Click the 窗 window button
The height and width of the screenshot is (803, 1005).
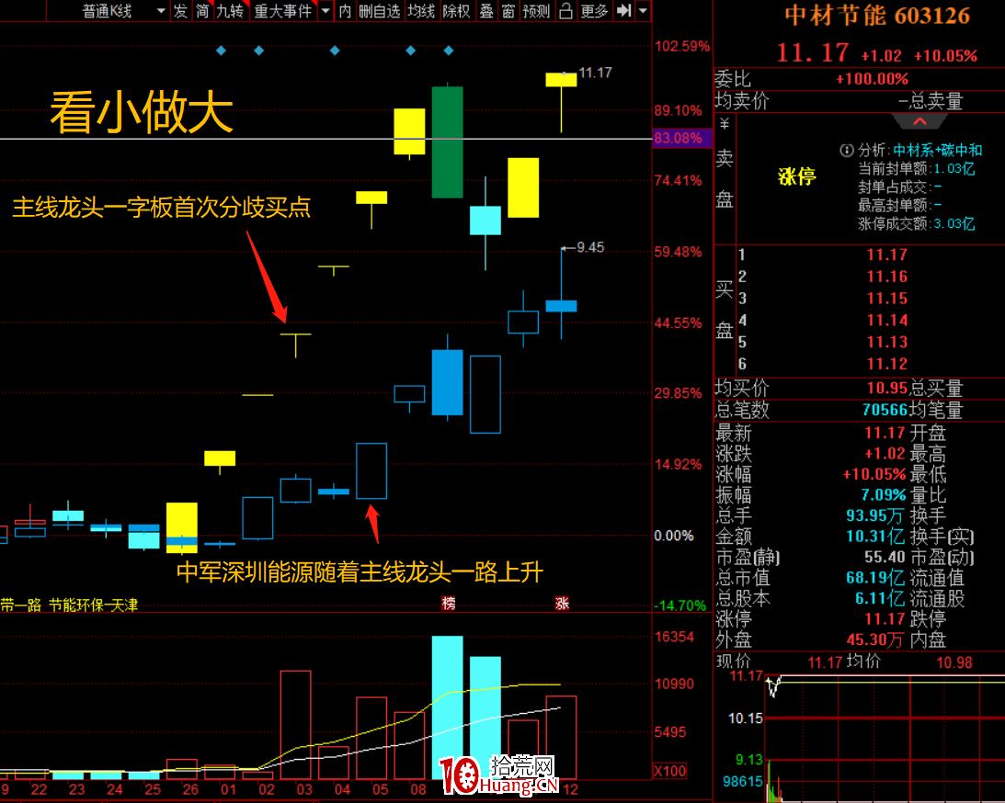[508, 12]
